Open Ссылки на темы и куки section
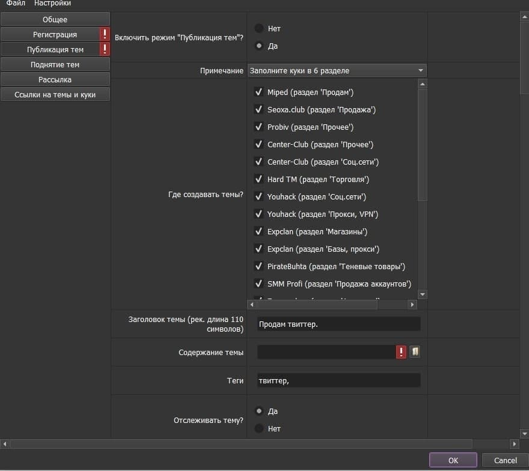Viewport: 529px width, 471px height. click(55, 95)
